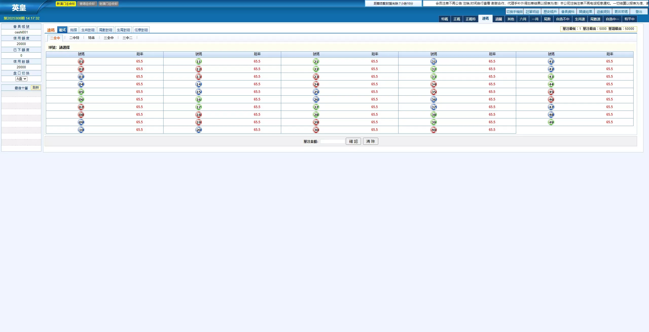Viewport: 649px width, 332px height.
Task: Pick green ball number 11
Action: [199, 61]
